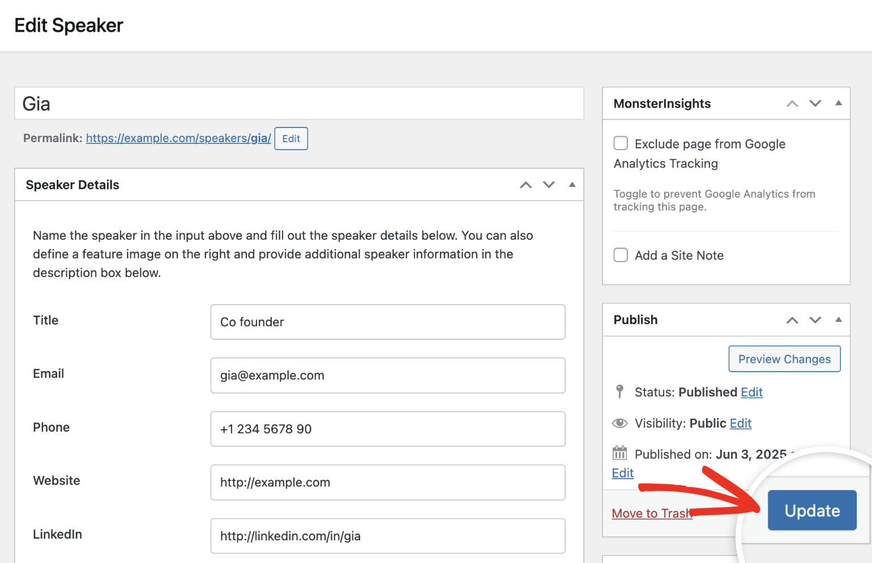This screenshot has height=563, width=872.
Task: Click the Edit Speaker page heading
Action: click(69, 25)
